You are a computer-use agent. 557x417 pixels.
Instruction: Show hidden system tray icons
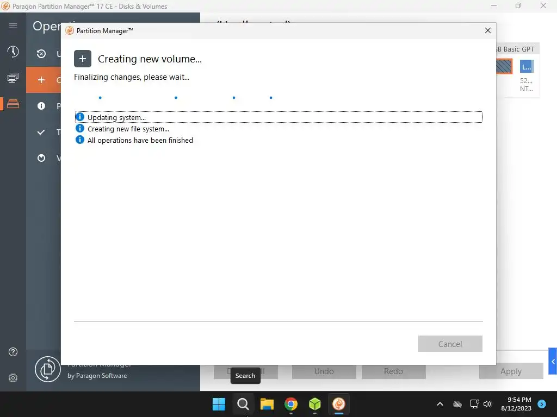click(440, 404)
